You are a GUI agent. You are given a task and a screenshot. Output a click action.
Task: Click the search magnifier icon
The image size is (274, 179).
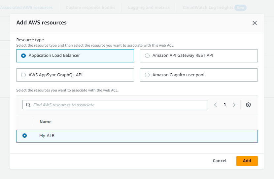click(x=28, y=105)
